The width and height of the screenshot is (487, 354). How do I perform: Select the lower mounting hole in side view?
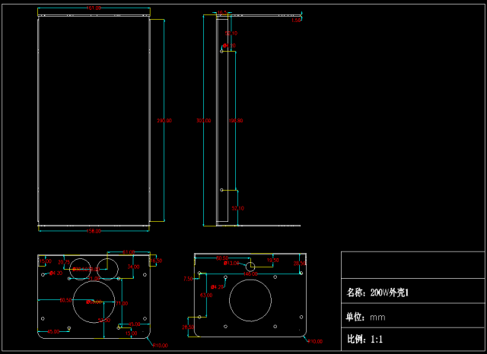click(x=221, y=188)
